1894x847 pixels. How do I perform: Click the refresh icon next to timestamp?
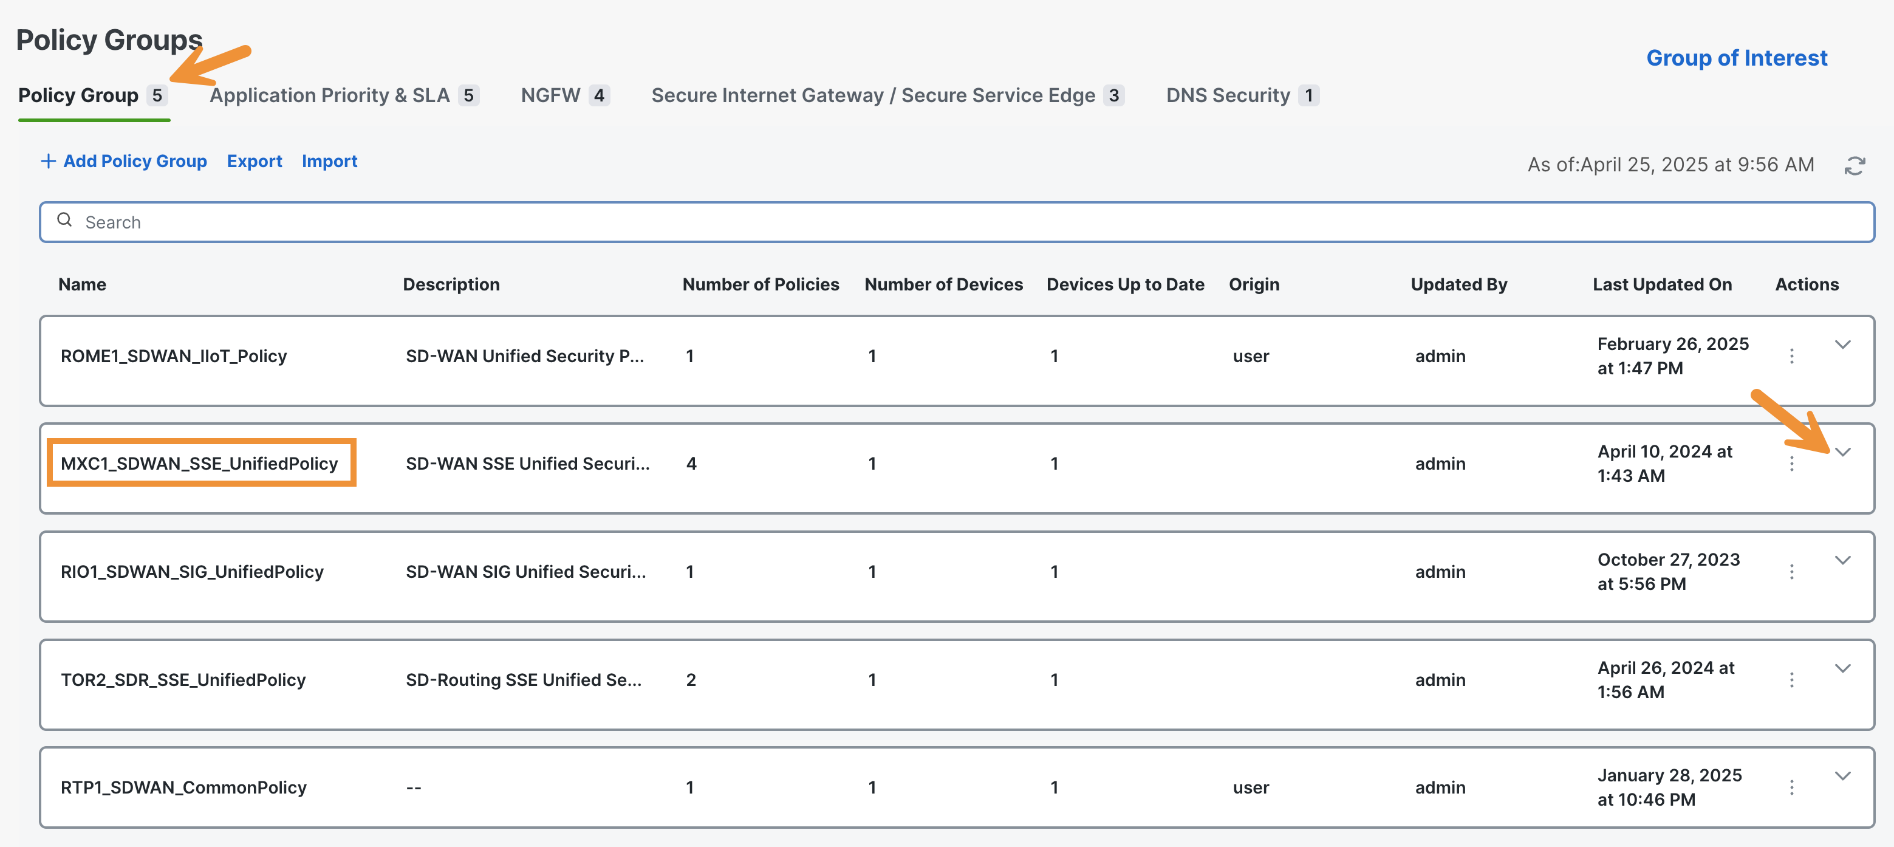point(1855,165)
